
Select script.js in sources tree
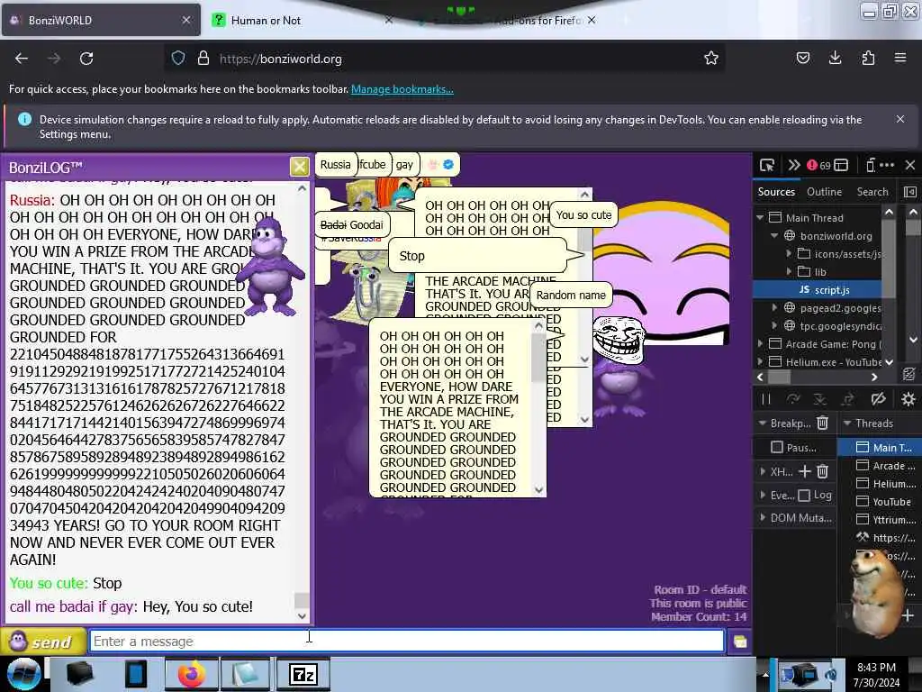point(818,289)
